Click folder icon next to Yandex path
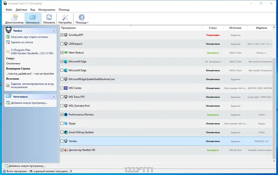 pos(8,51)
